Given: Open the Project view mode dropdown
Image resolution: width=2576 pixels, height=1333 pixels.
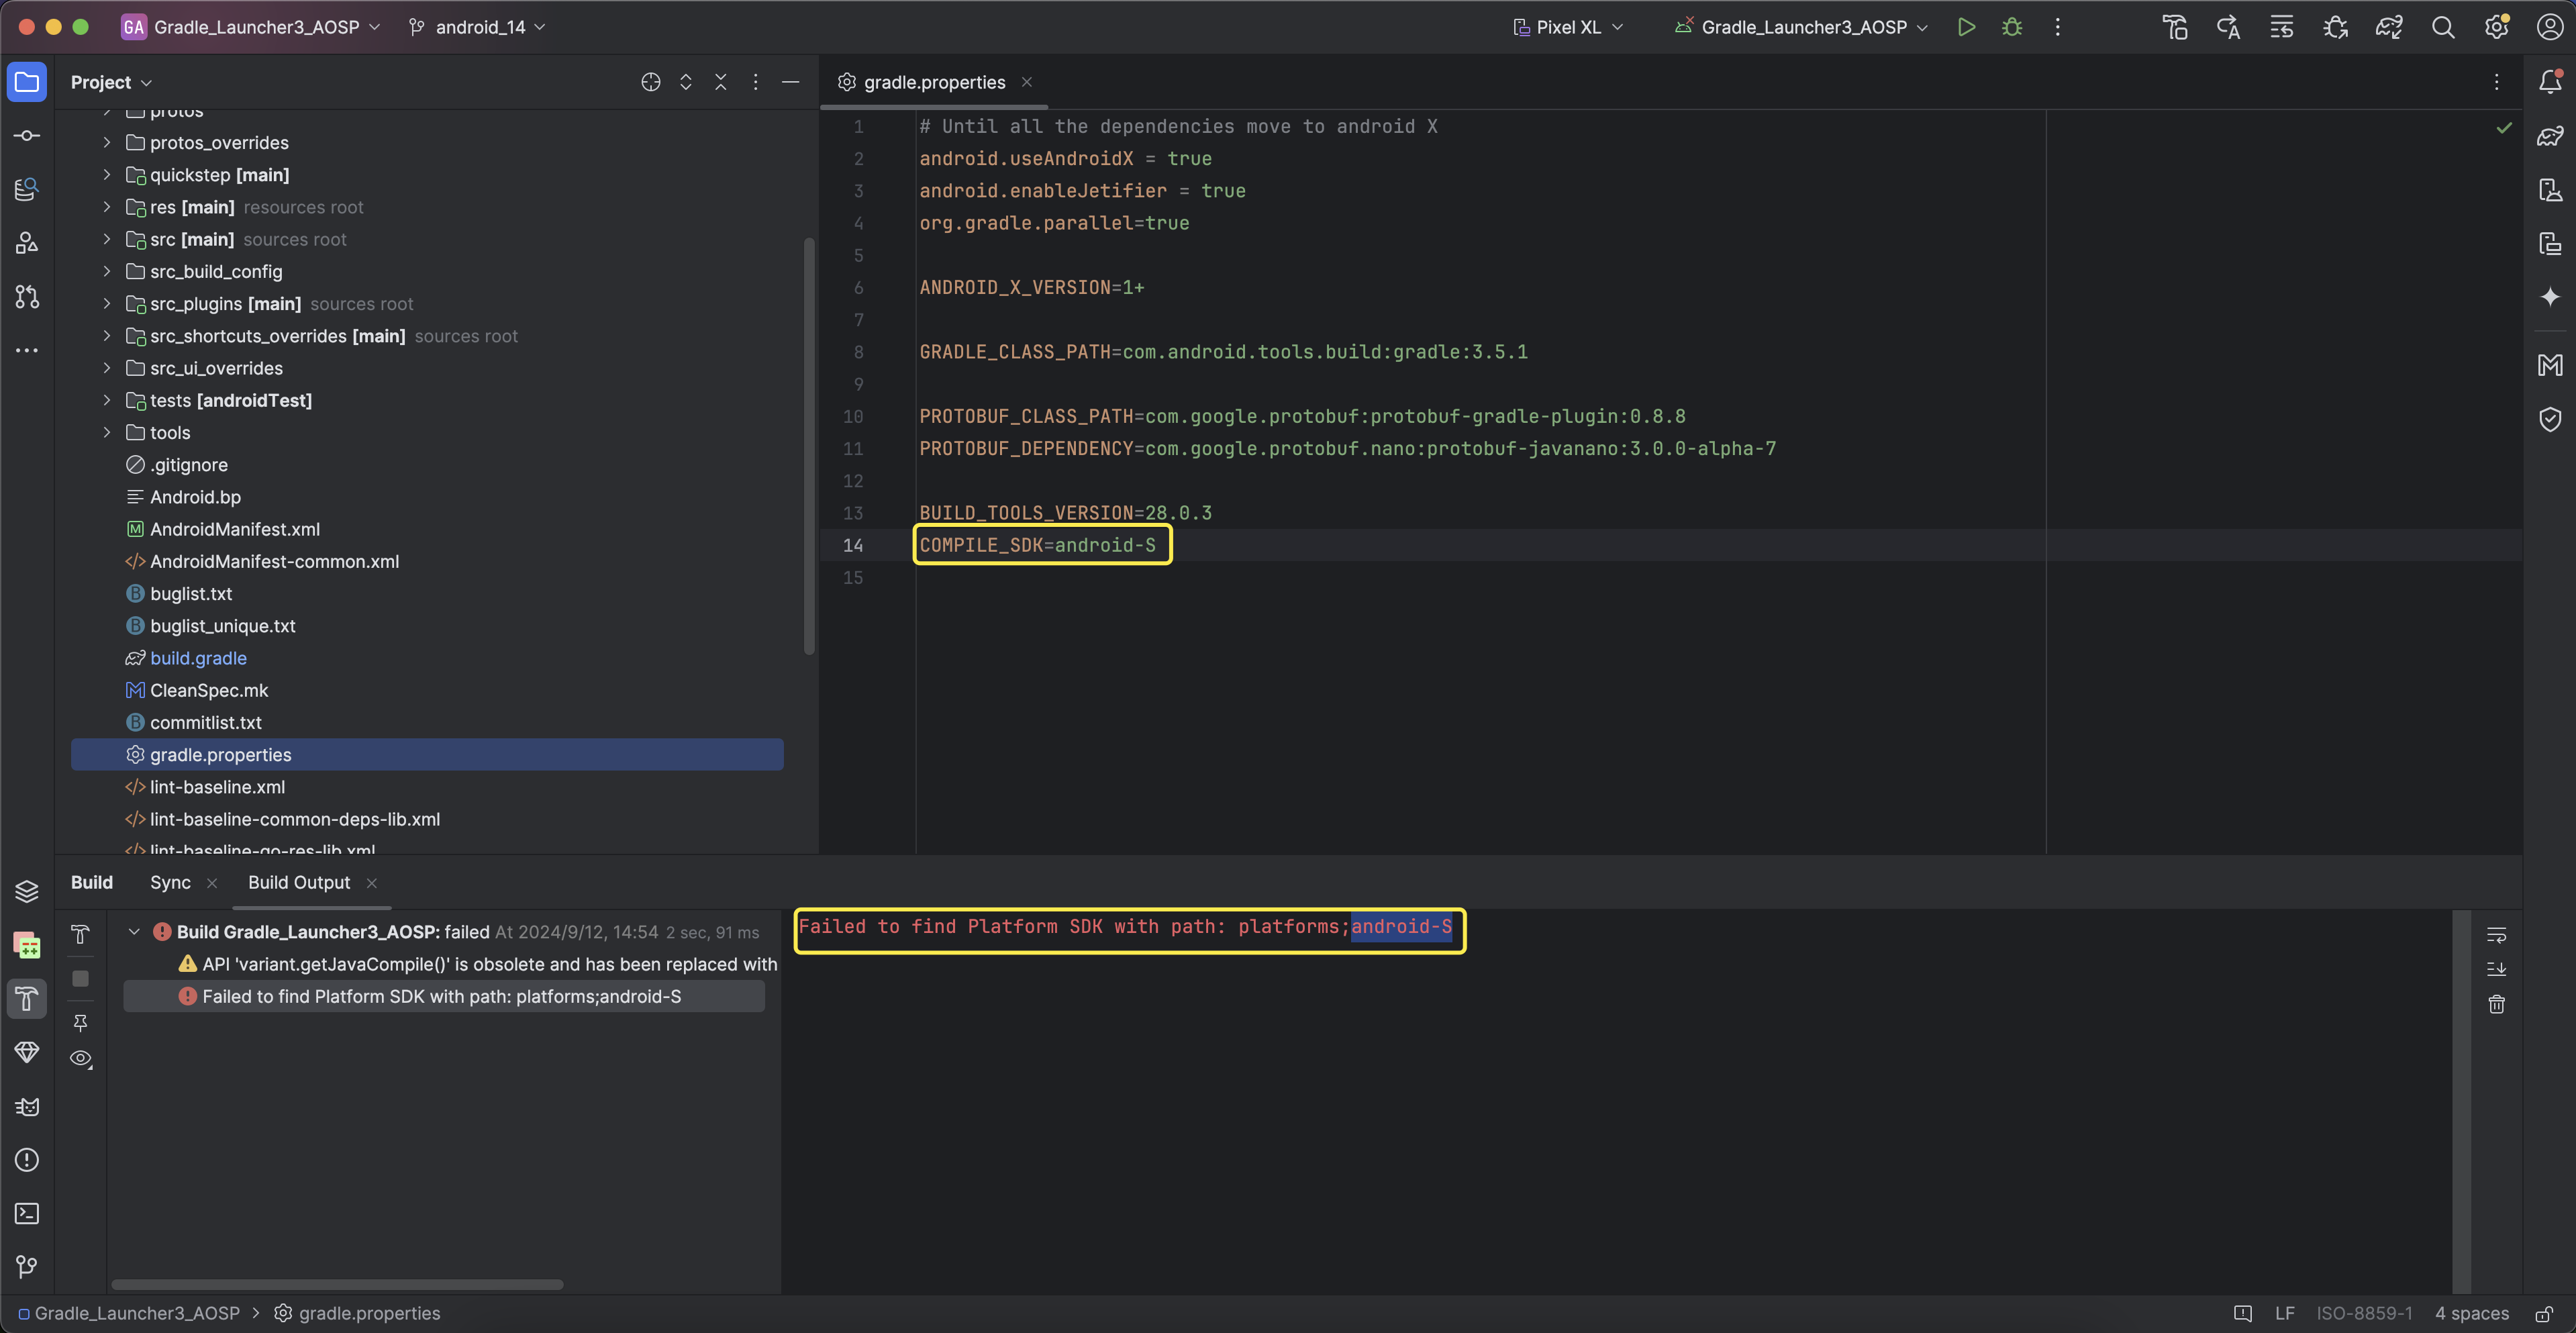Looking at the screenshot, I should coord(111,82).
